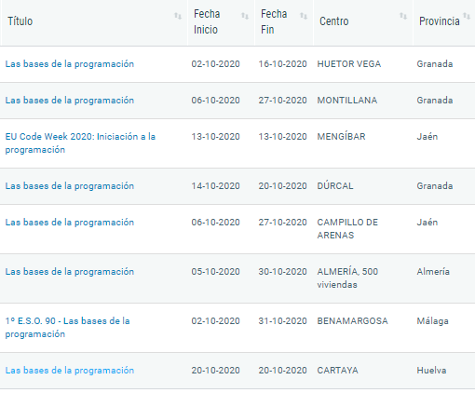Click Huelva province cell
475x393 pixels.
(x=431, y=371)
